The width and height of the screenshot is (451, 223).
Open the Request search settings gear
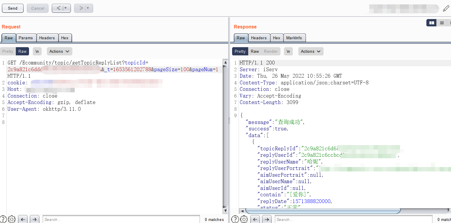(12, 219)
